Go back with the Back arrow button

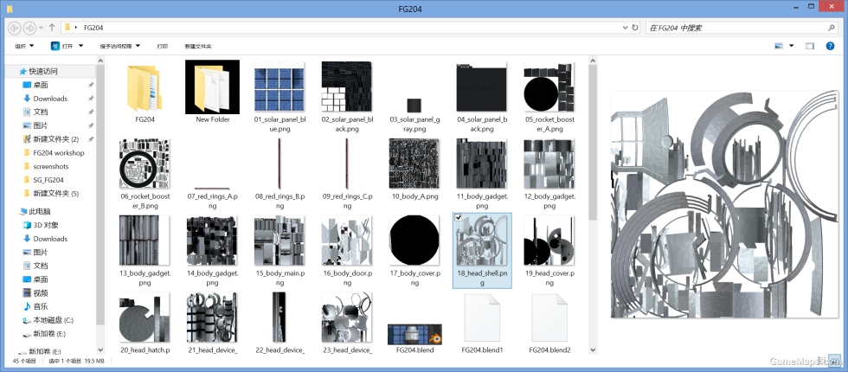point(15,27)
